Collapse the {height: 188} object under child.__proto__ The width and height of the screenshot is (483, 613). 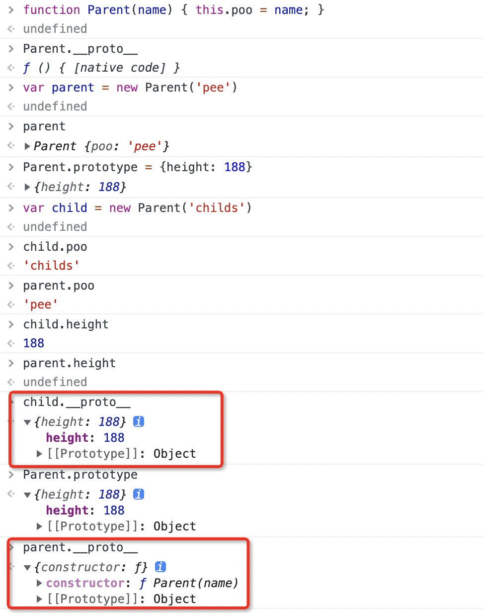pyautogui.click(x=27, y=422)
